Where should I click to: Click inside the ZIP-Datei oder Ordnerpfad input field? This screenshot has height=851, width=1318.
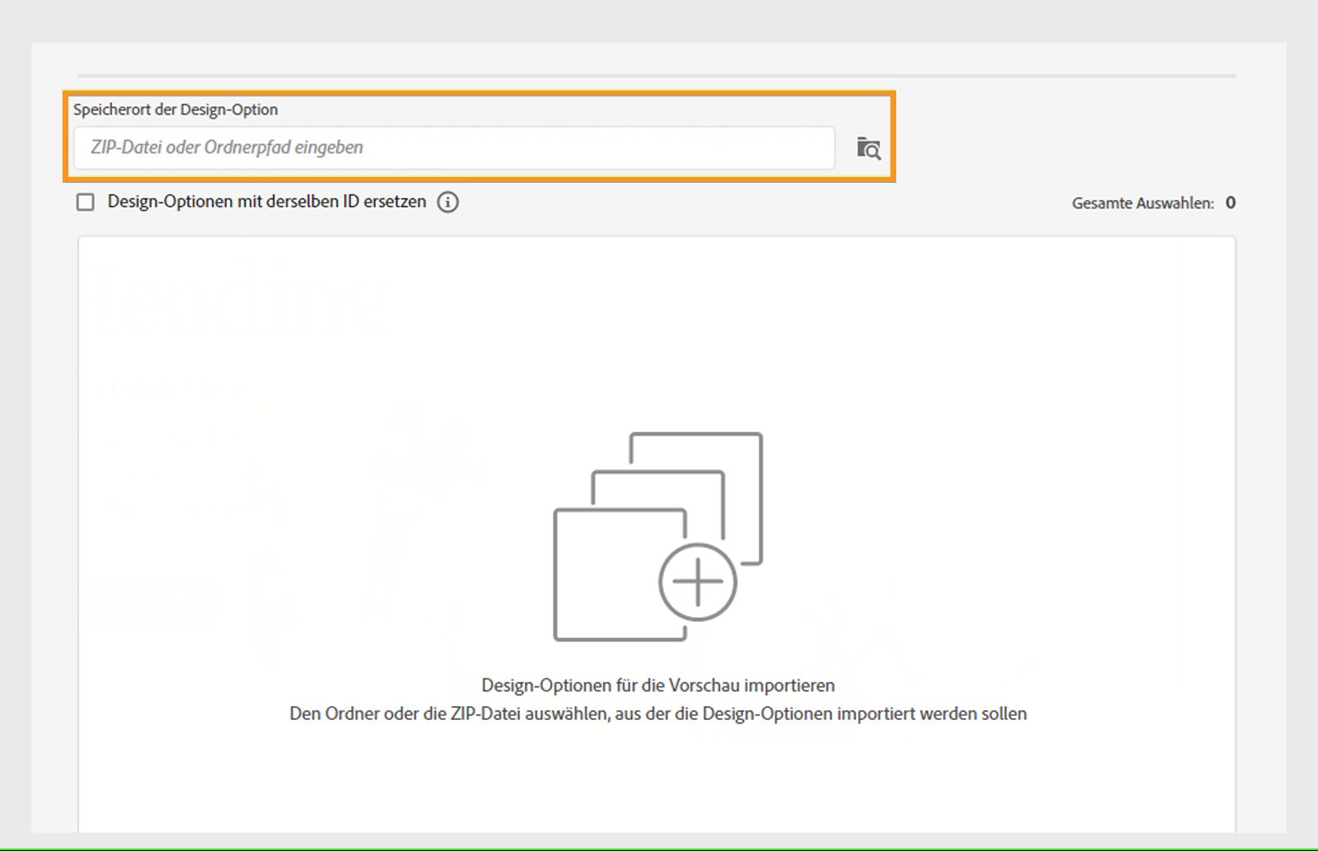pyautogui.click(x=453, y=147)
